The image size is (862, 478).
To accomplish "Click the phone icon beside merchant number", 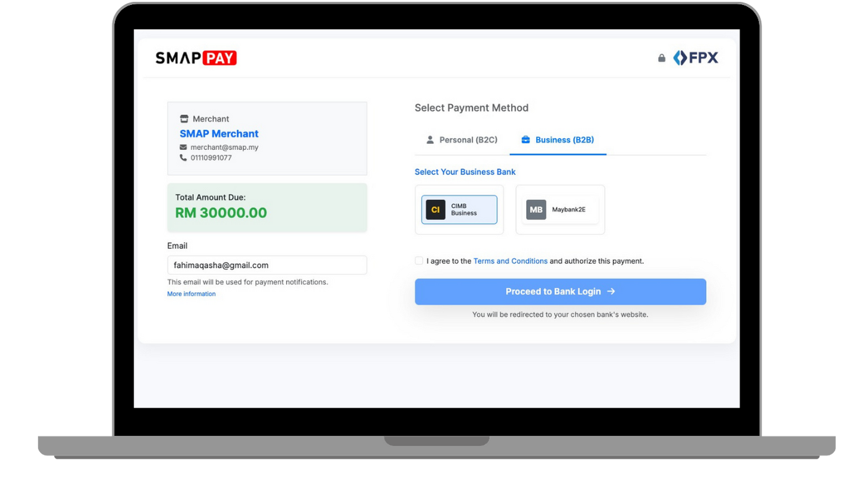I will (183, 158).
